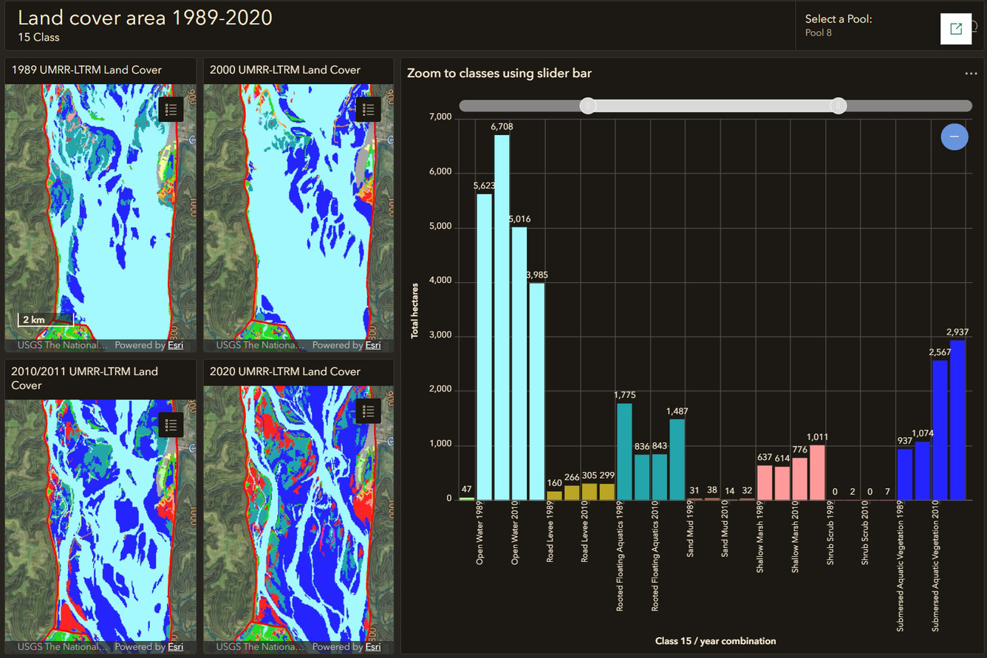The image size is (987, 658).
Task: Click the selected middle range of the slider
Action: tap(713, 106)
